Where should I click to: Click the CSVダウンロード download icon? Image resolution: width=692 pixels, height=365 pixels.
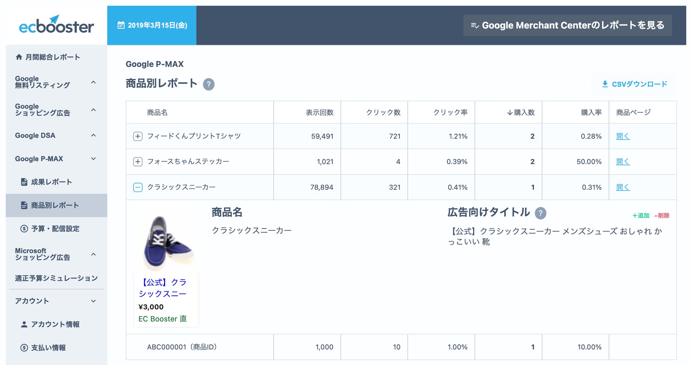605,84
